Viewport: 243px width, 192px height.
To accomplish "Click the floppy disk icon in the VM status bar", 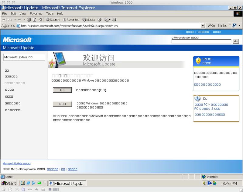I will (x=17, y=189).
